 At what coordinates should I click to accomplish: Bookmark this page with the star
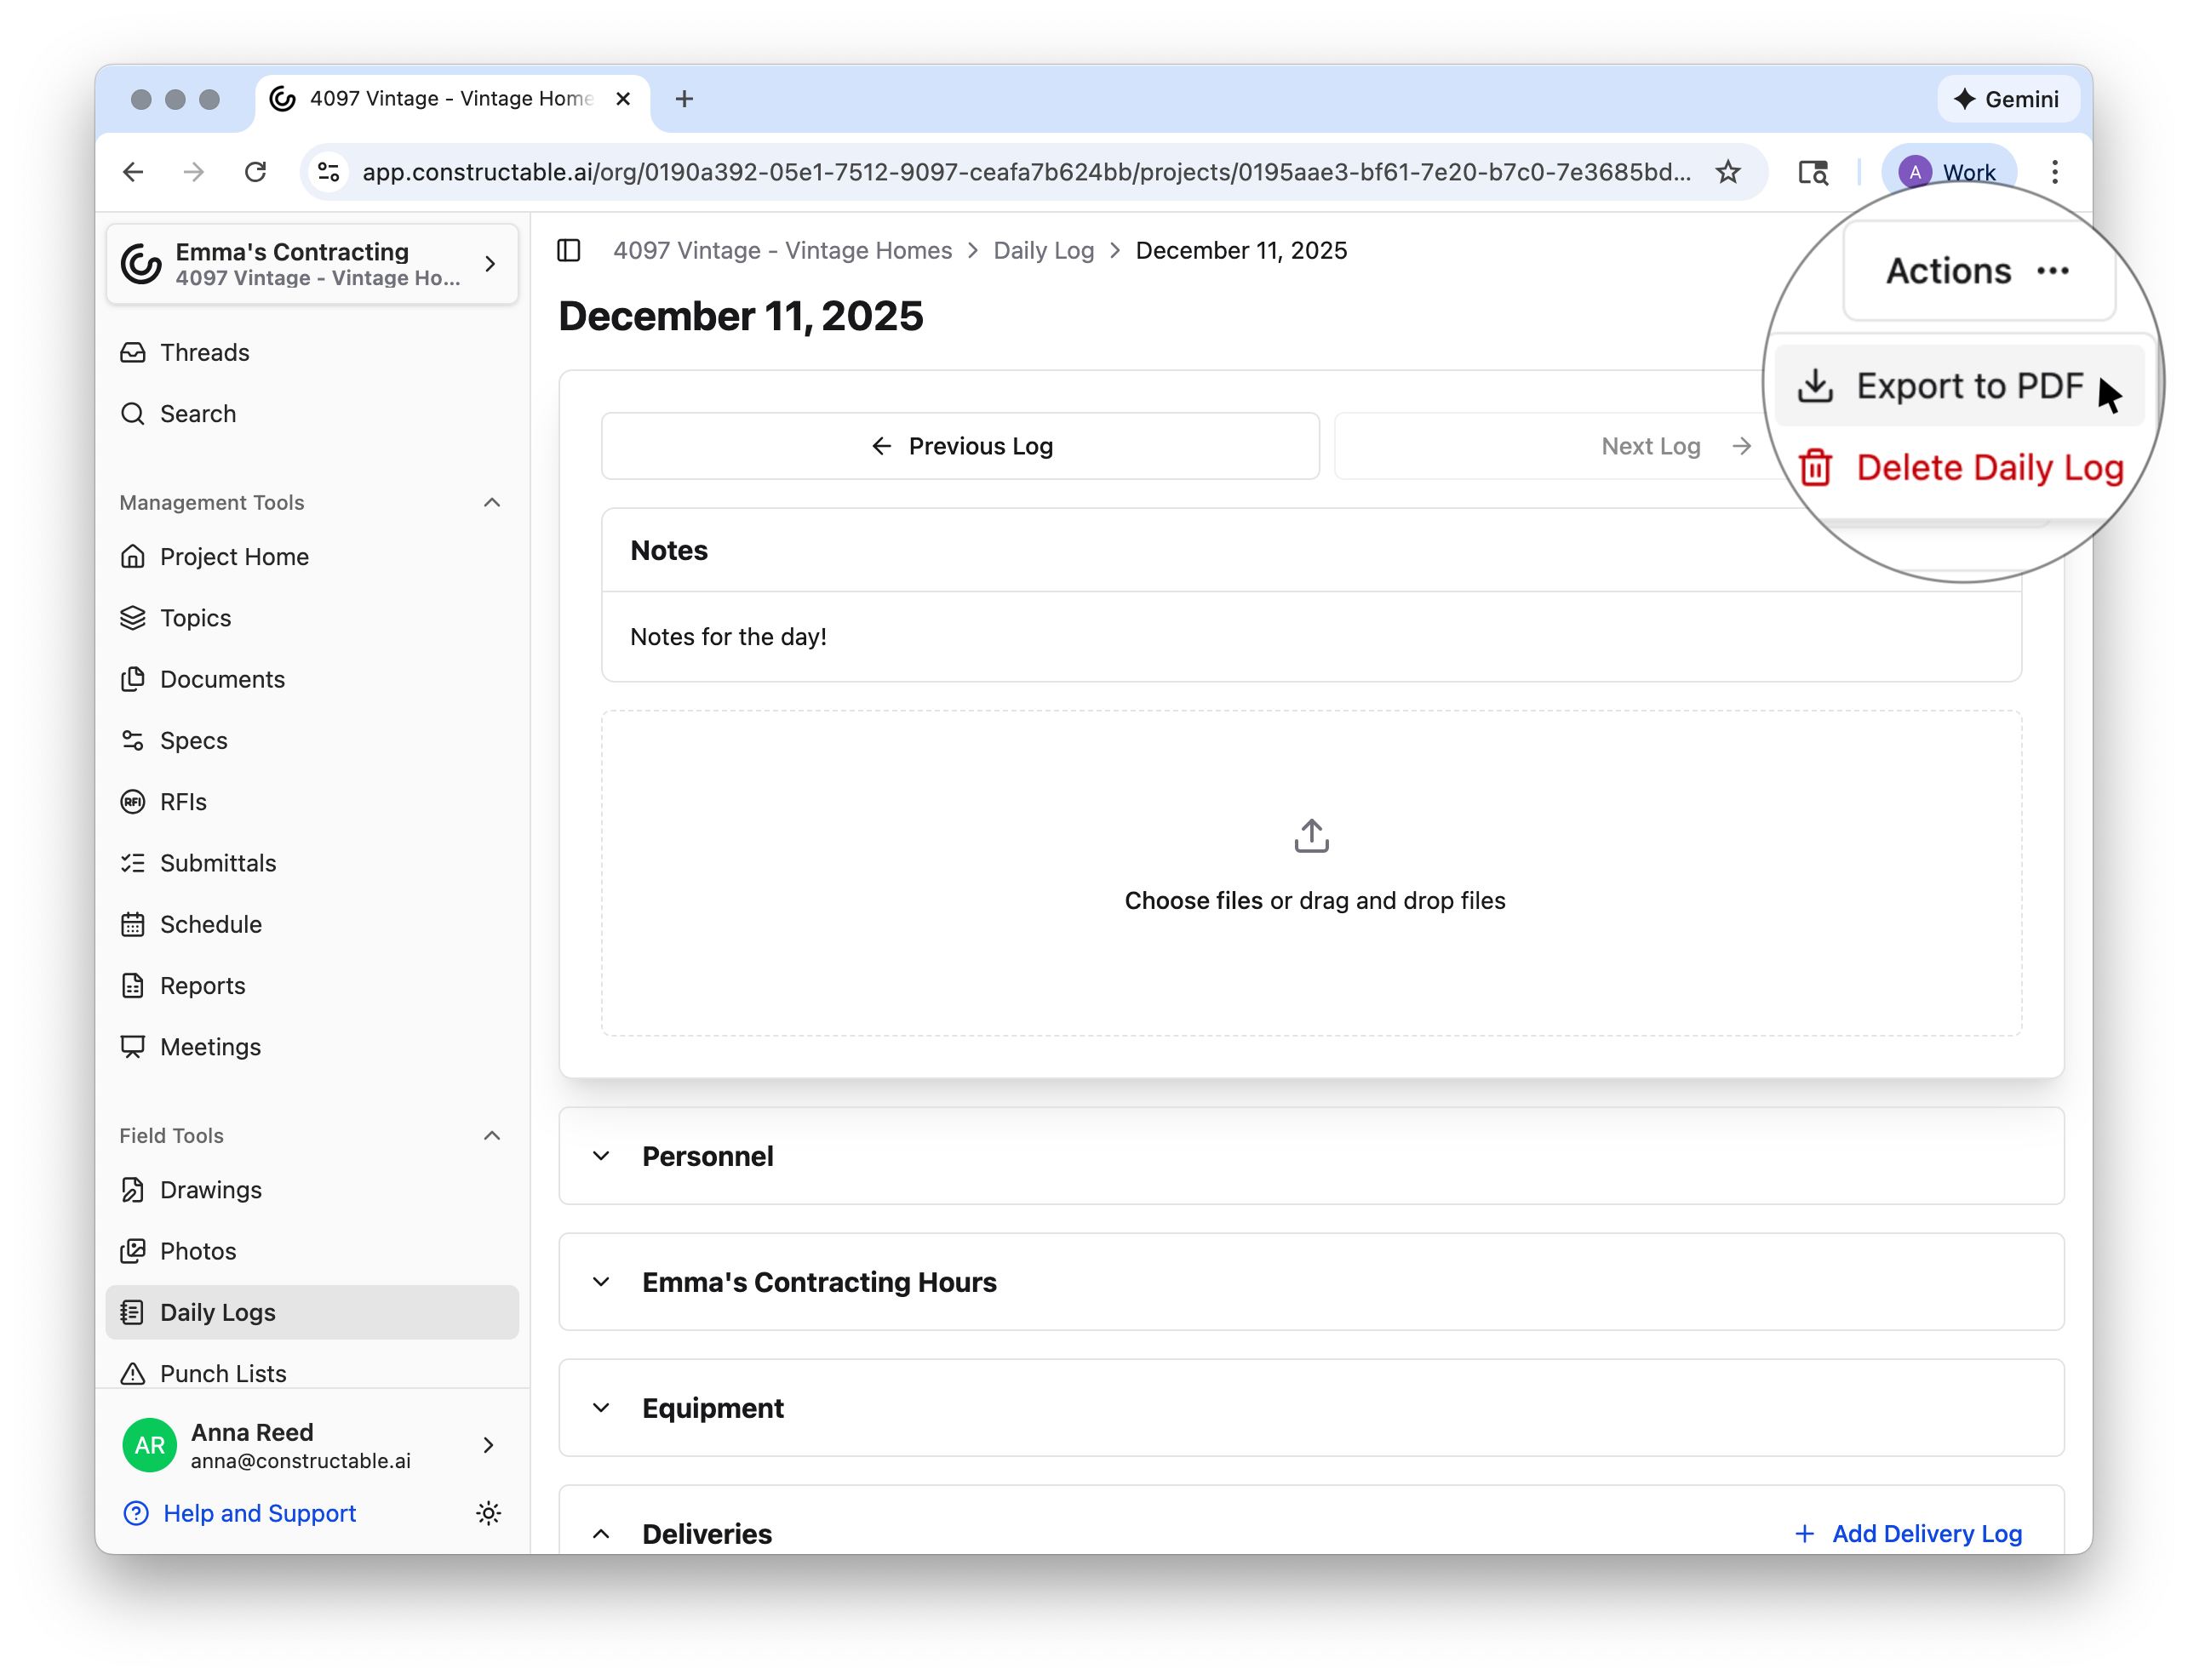[1727, 172]
